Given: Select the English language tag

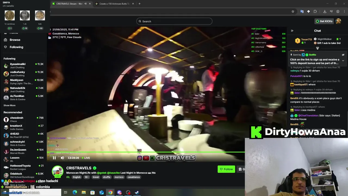Looking at the screenshot, I should click(77, 177).
